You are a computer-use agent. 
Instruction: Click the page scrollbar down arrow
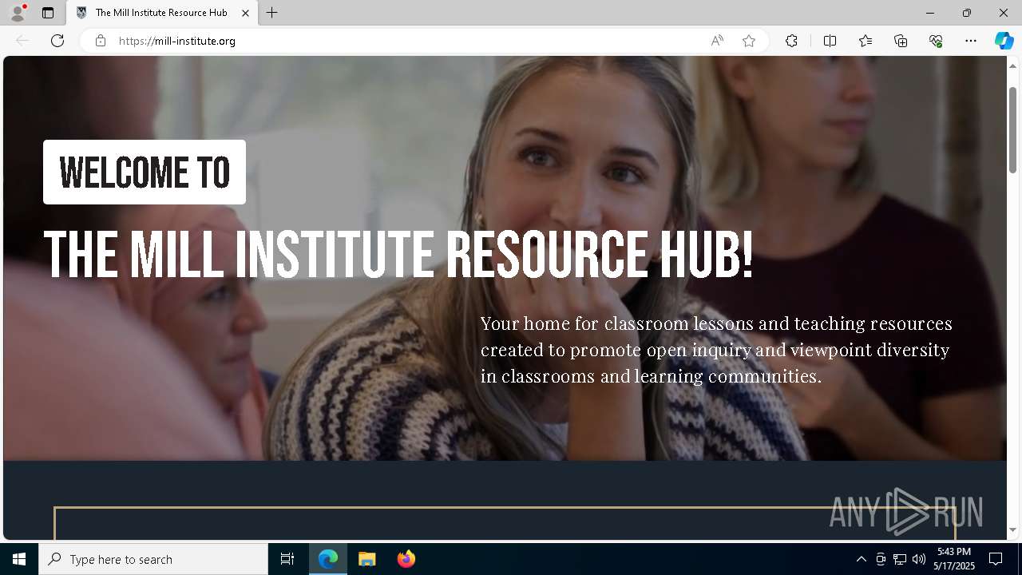pos(1012,529)
